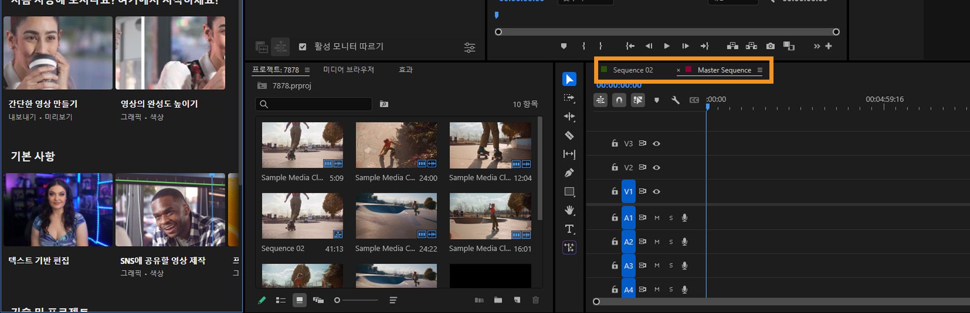Toggle V2 track visibility eye
The width and height of the screenshot is (970, 313).
click(656, 167)
